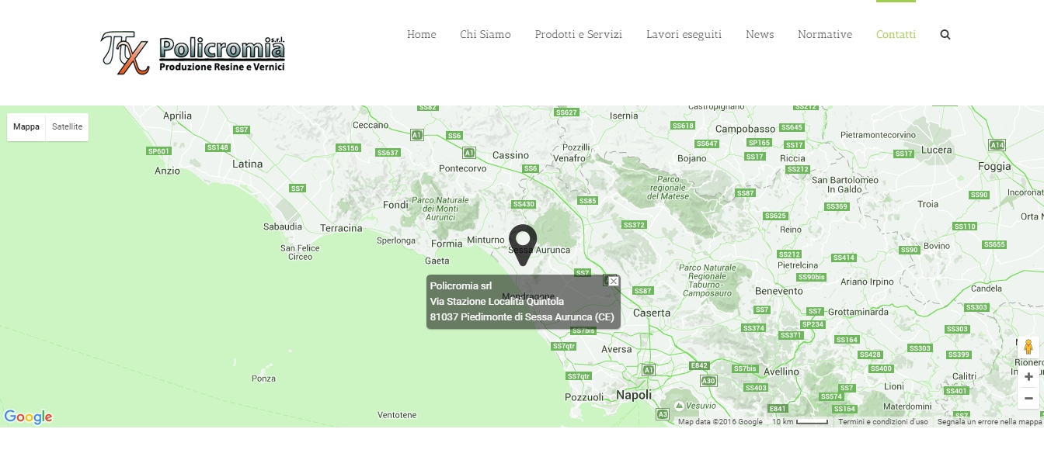The width and height of the screenshot is (1044, 460).
Task: Click the Pietramontecorvino label
Action: click(879, 135)
